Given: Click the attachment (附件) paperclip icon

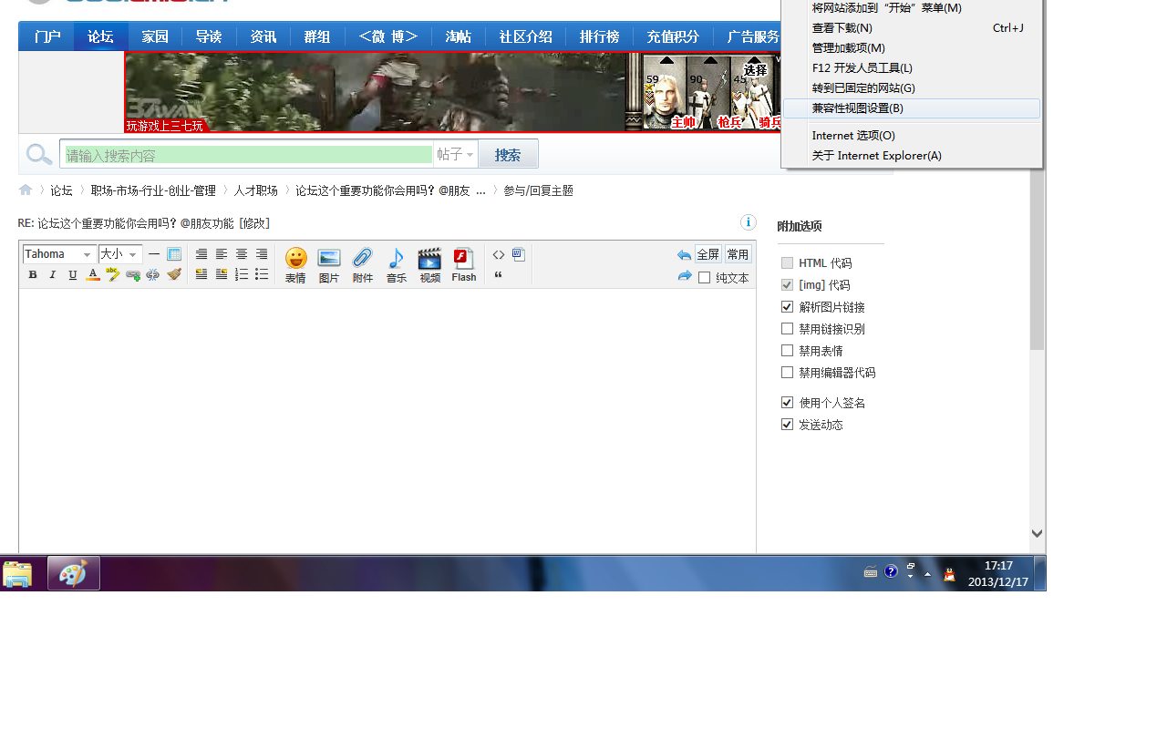Looking at the screenshot, I should click(363, 263).
